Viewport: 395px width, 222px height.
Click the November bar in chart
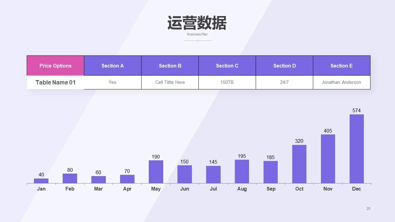click(328, 159)
